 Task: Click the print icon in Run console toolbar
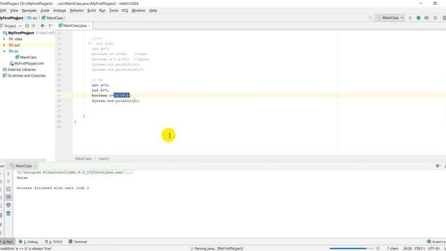8,205
